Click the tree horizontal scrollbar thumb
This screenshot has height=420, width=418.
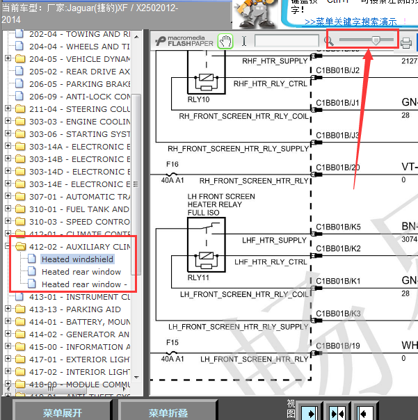point(51,389)
